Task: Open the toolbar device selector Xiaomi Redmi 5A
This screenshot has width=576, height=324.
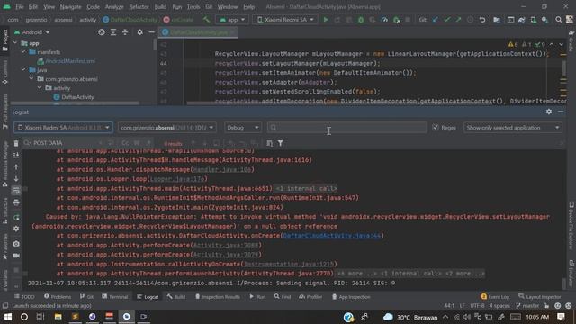Action: pos(285,20)
